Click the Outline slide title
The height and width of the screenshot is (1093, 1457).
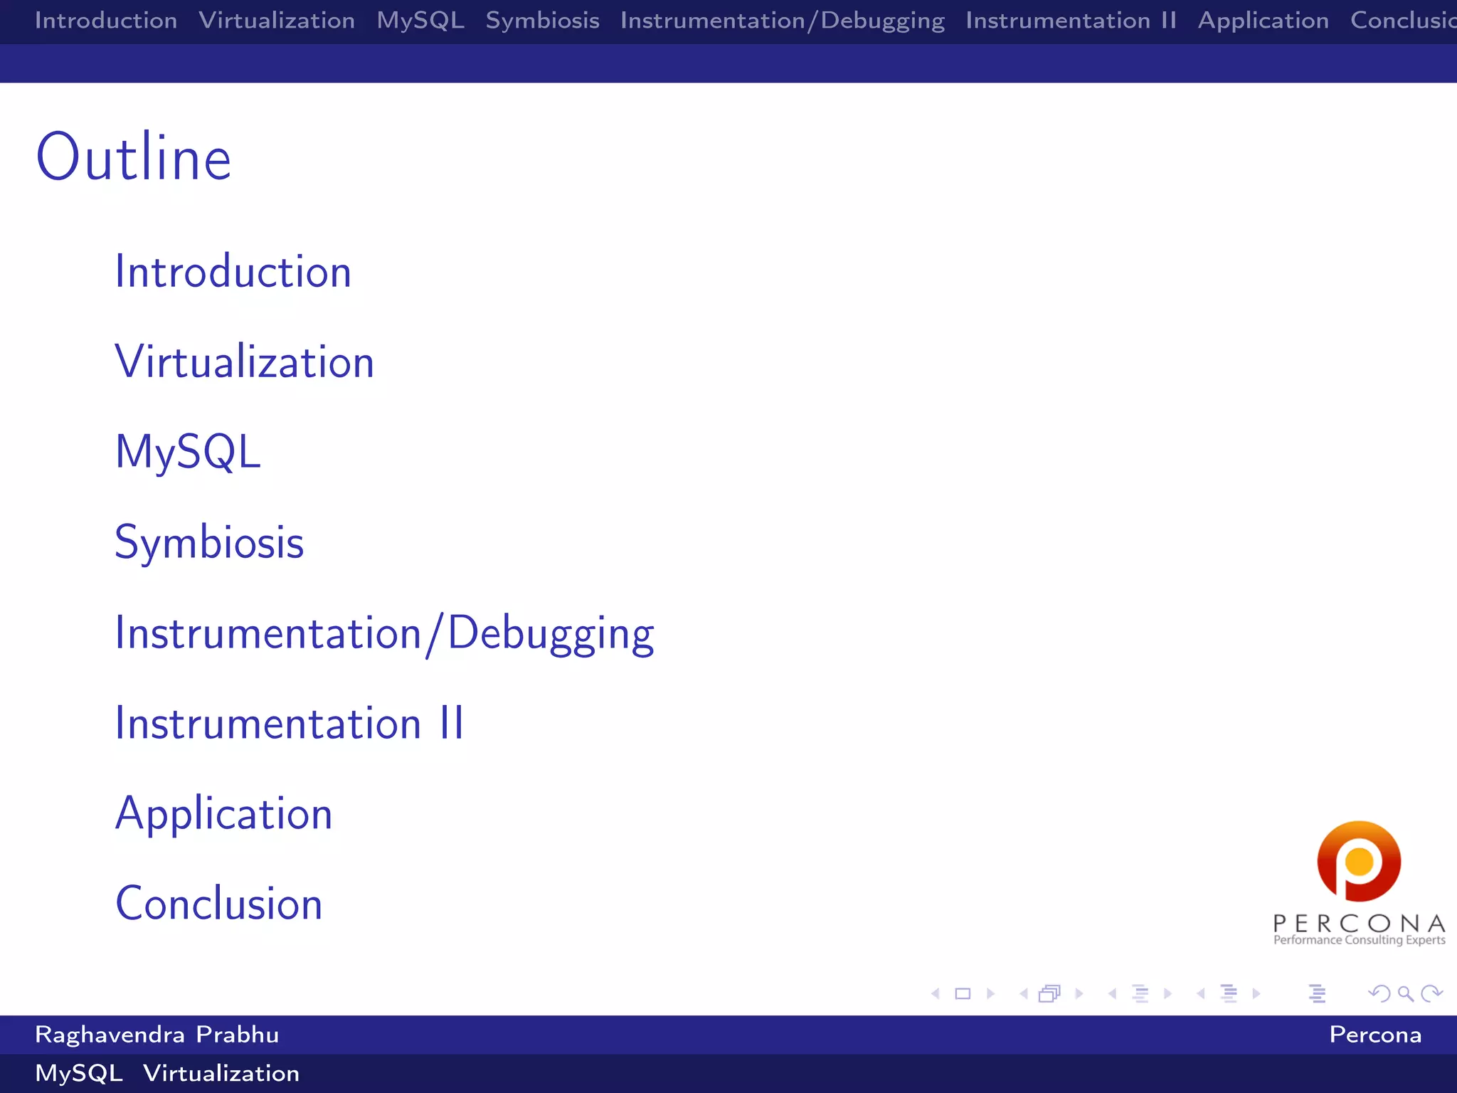(x=134, y=157)
